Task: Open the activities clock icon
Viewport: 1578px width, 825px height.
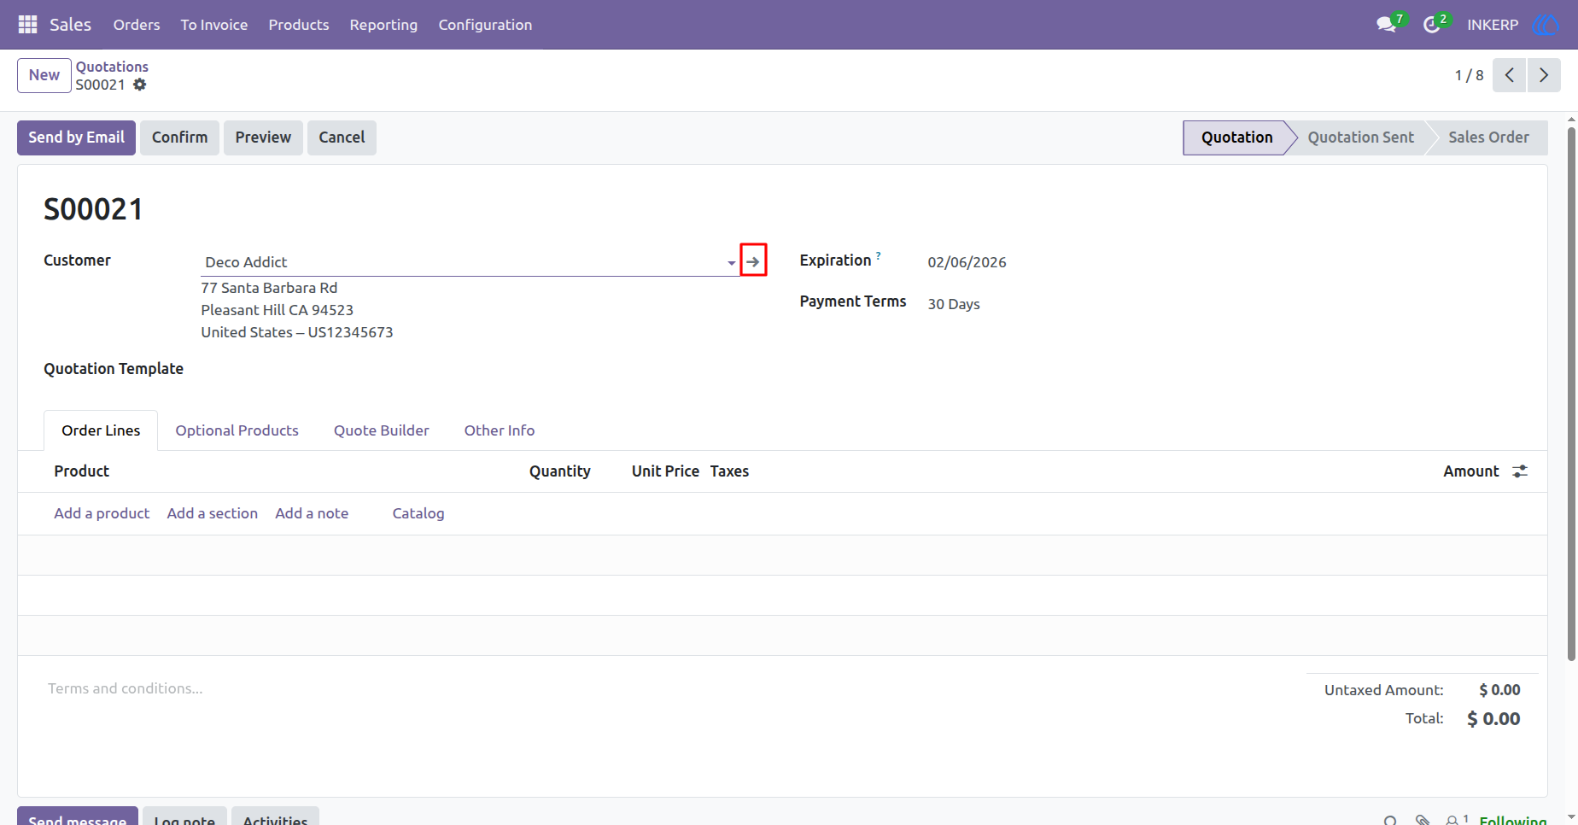Action: [x=1431, y=25]
